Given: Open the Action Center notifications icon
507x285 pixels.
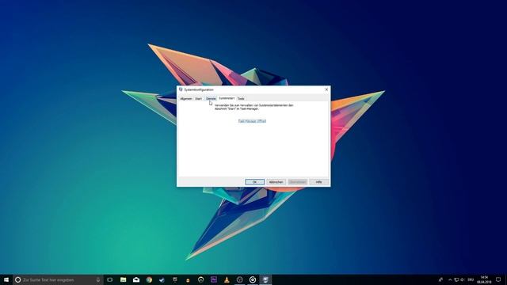Looking at the screenshot, I should [x=498, y=279].
